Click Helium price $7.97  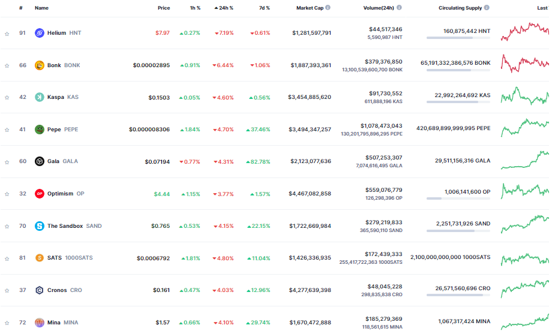(163, 33)
